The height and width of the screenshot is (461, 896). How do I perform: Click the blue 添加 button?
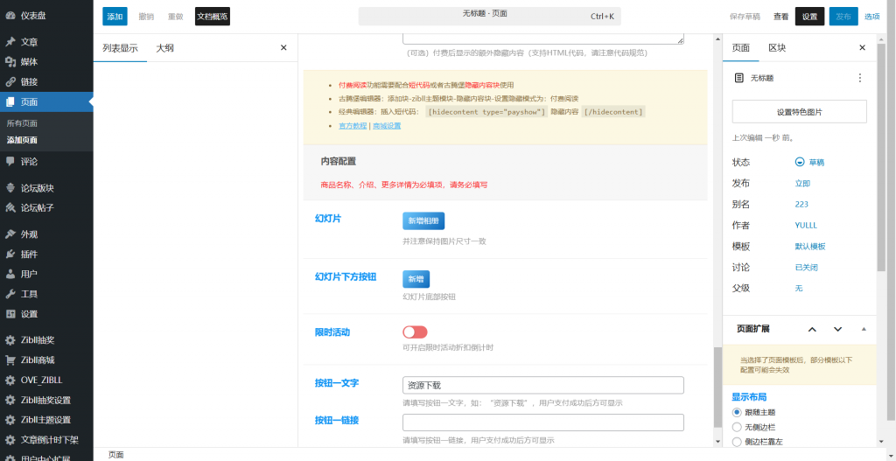tap(115, 17)
